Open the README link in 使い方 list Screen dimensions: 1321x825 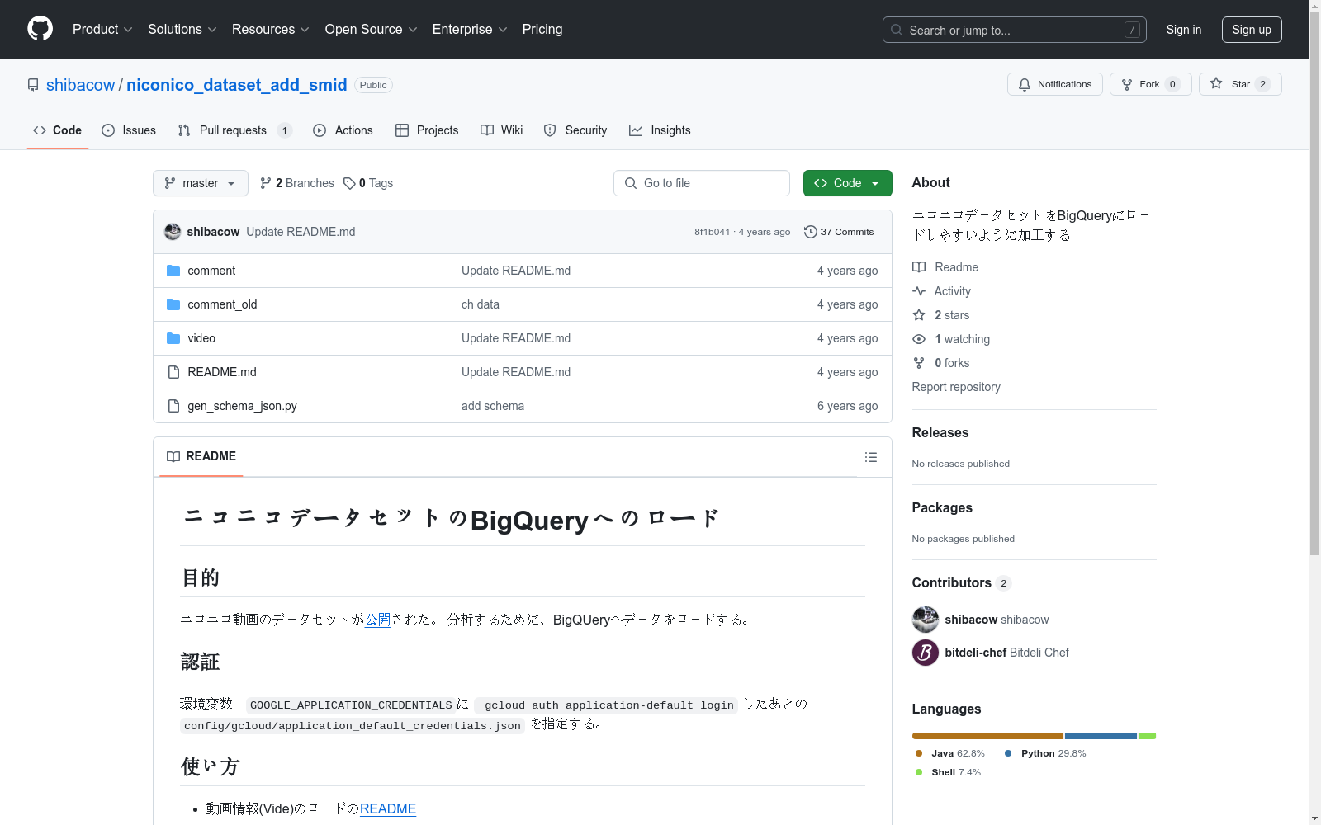pyautogui.click(x=388, y=808)
